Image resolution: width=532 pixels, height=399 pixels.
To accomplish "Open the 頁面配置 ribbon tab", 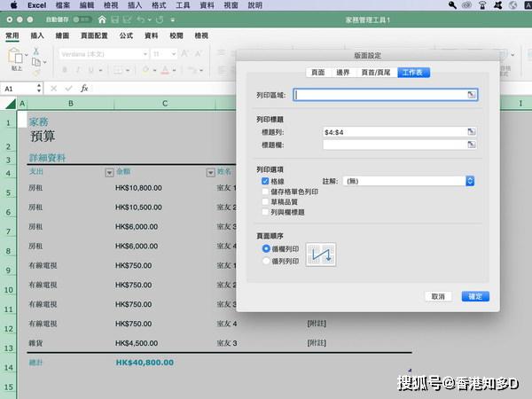I will pos(94,35).
